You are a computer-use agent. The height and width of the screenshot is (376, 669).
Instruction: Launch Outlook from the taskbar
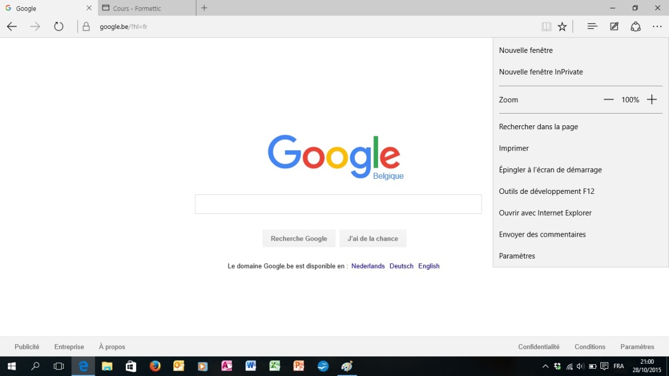click(x=179, y=366)
